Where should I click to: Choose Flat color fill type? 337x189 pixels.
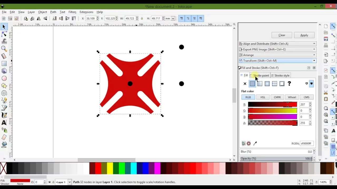252,84
